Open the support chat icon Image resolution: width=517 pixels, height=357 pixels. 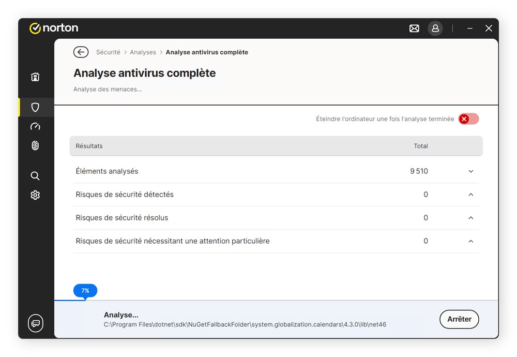pyautogui.click(x=35, y=323)
